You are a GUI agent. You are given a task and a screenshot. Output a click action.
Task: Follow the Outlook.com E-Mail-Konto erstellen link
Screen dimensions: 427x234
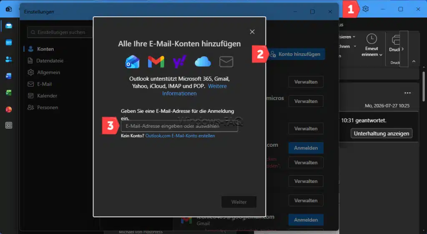click(180, 136)
